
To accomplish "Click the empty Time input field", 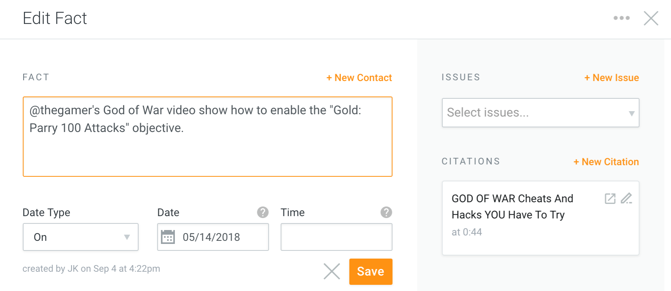I will (337, 237).
